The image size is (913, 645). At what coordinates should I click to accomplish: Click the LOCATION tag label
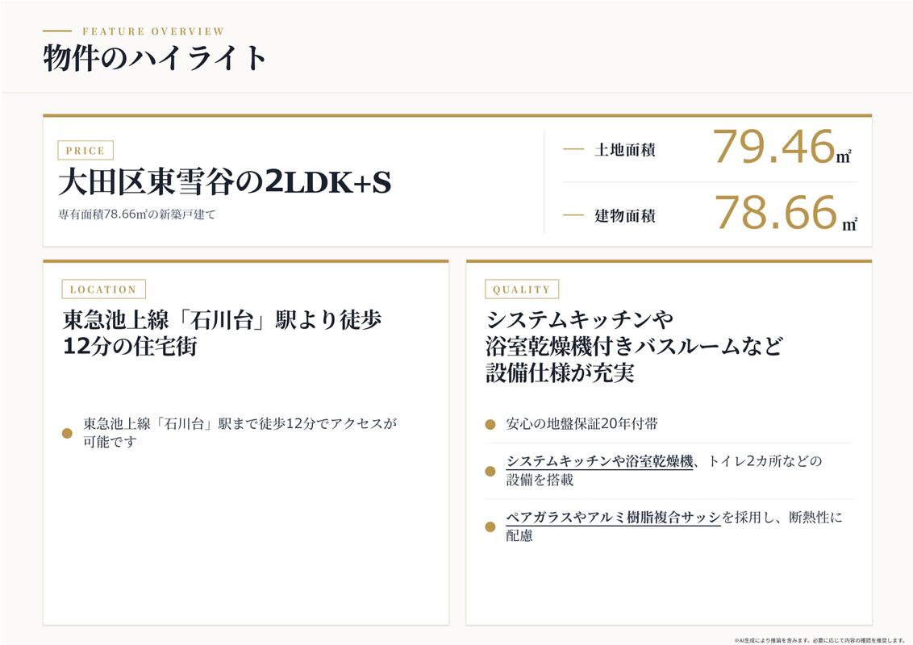pos(104,289)
